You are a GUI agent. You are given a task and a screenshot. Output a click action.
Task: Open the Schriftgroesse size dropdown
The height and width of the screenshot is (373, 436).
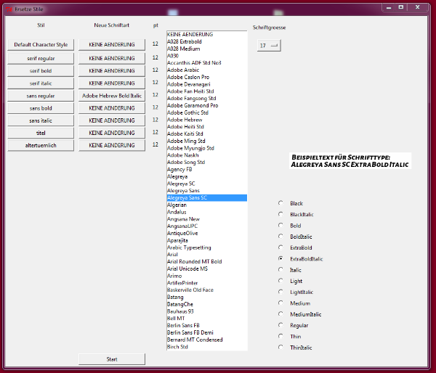tap(269, 45)
